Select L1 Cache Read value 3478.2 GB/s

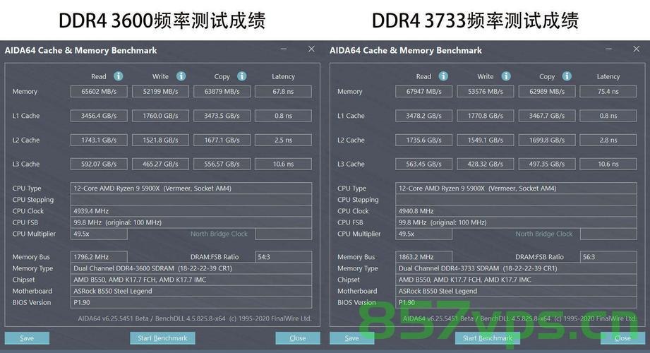click(x=423, y=116)
